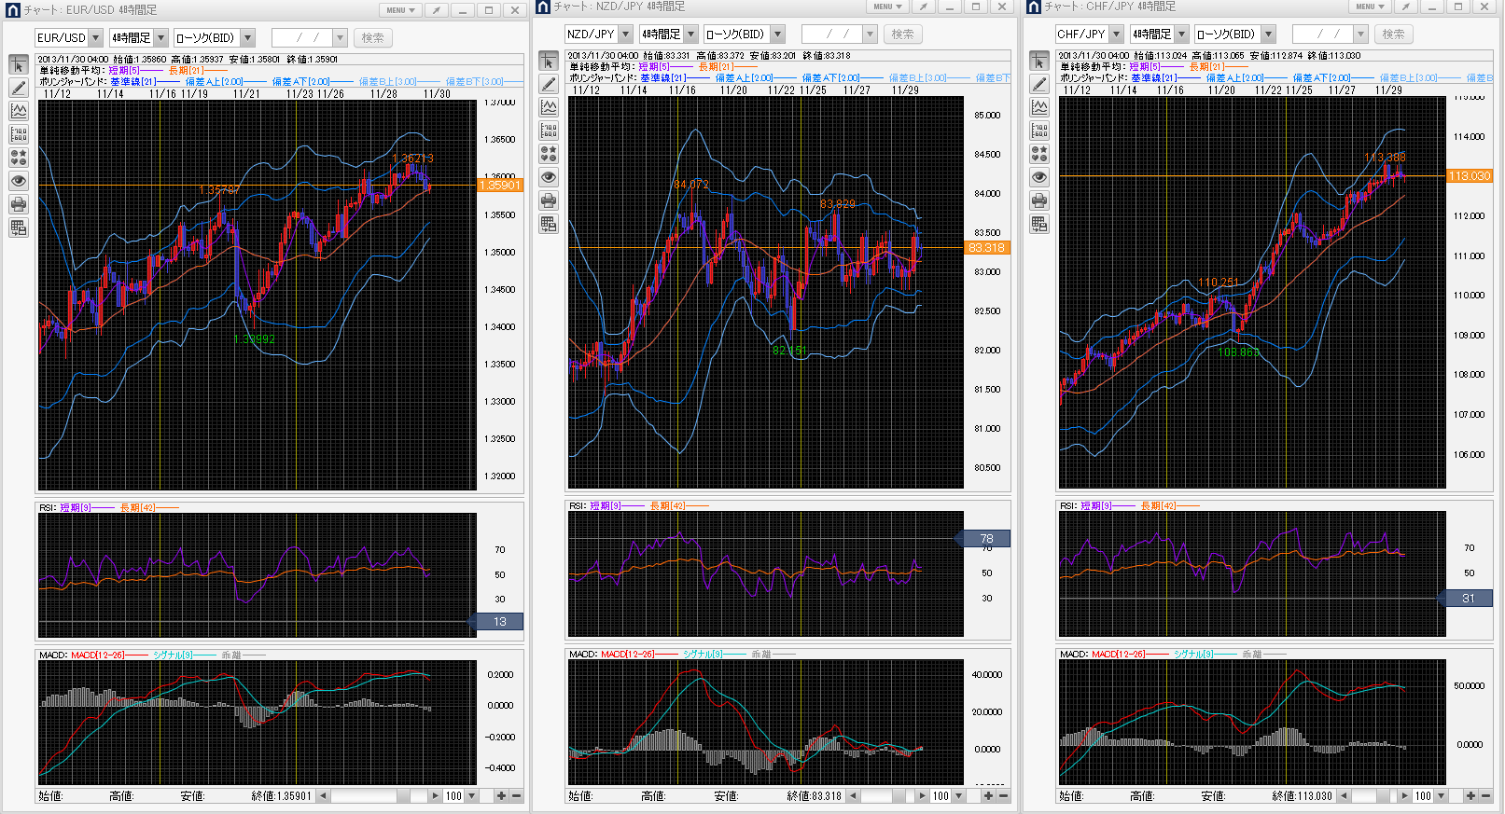Toggle the pin button in CHF/JPY title bar
The image size is (1505, 814).
(1405, 7)
